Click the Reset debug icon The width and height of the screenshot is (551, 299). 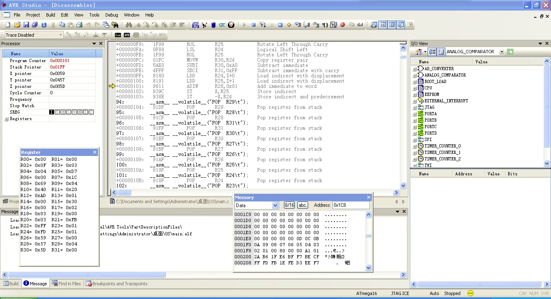coord(280,25)
